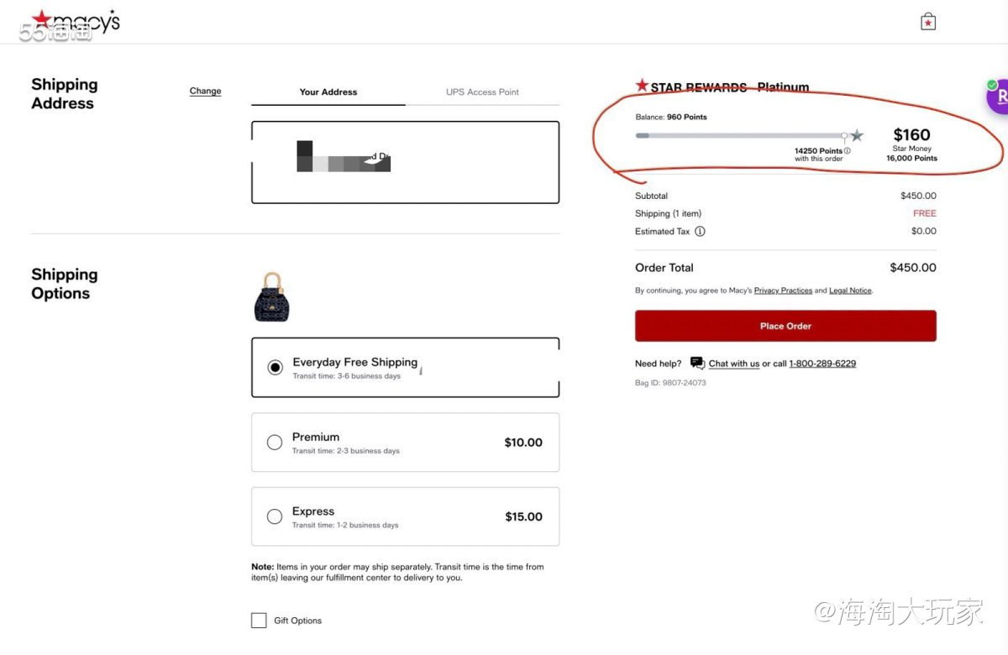Select the Everyday Free Shipping option
The image size is (1008, 655).
click(x=276, y=366)
